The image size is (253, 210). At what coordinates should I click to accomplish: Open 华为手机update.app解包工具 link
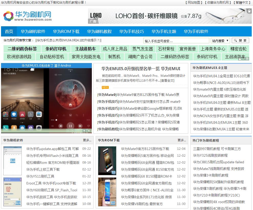click(52, 149)
